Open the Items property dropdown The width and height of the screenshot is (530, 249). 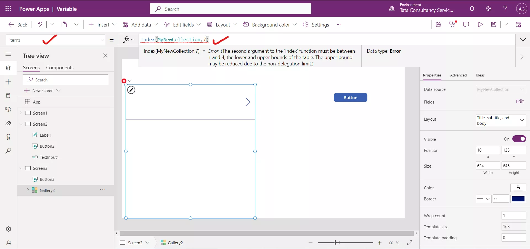(x=102, y=40)
